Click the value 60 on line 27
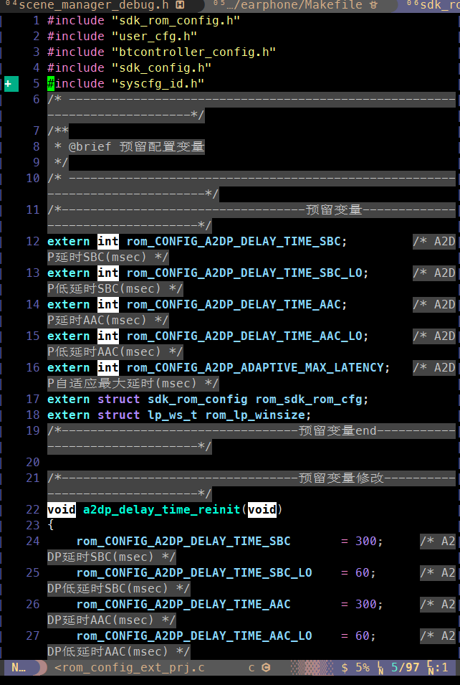This screenshot has height=685, width=460. coord(363,636)
